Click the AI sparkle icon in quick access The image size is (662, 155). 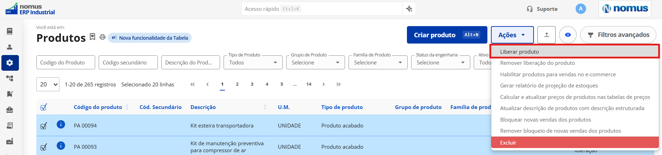click(409, 9)
